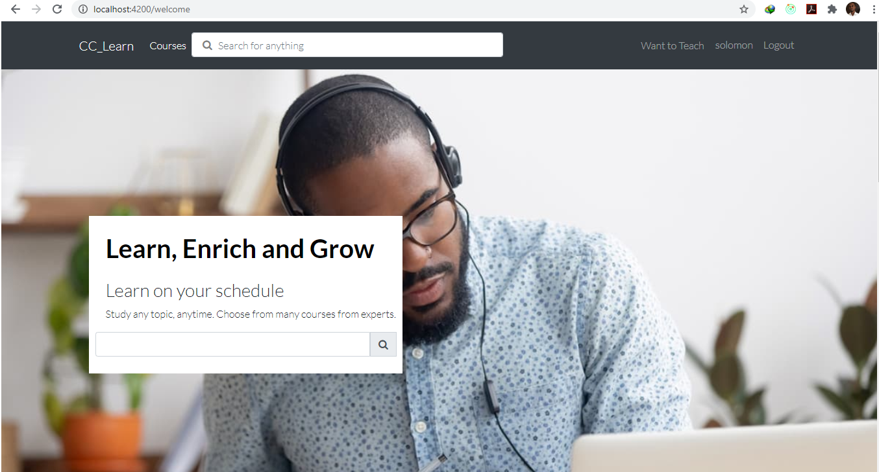Focus the Search for anything field
This screenshot has width=879, height=472.
tap(347, 45)
